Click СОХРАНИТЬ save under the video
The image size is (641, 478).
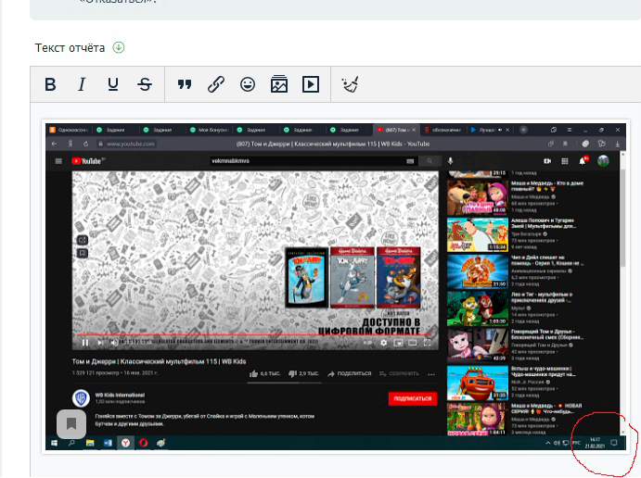pos(400,373)
